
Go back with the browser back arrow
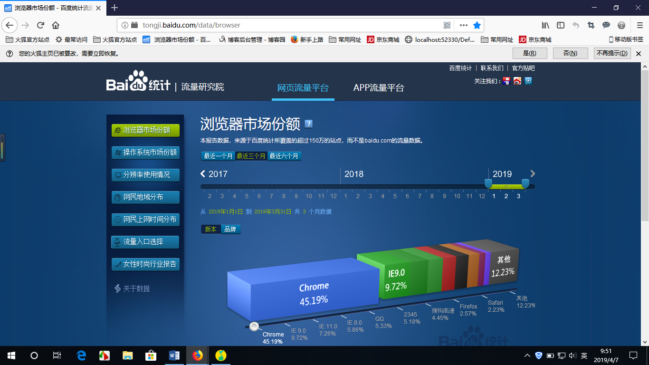point(10,25)
